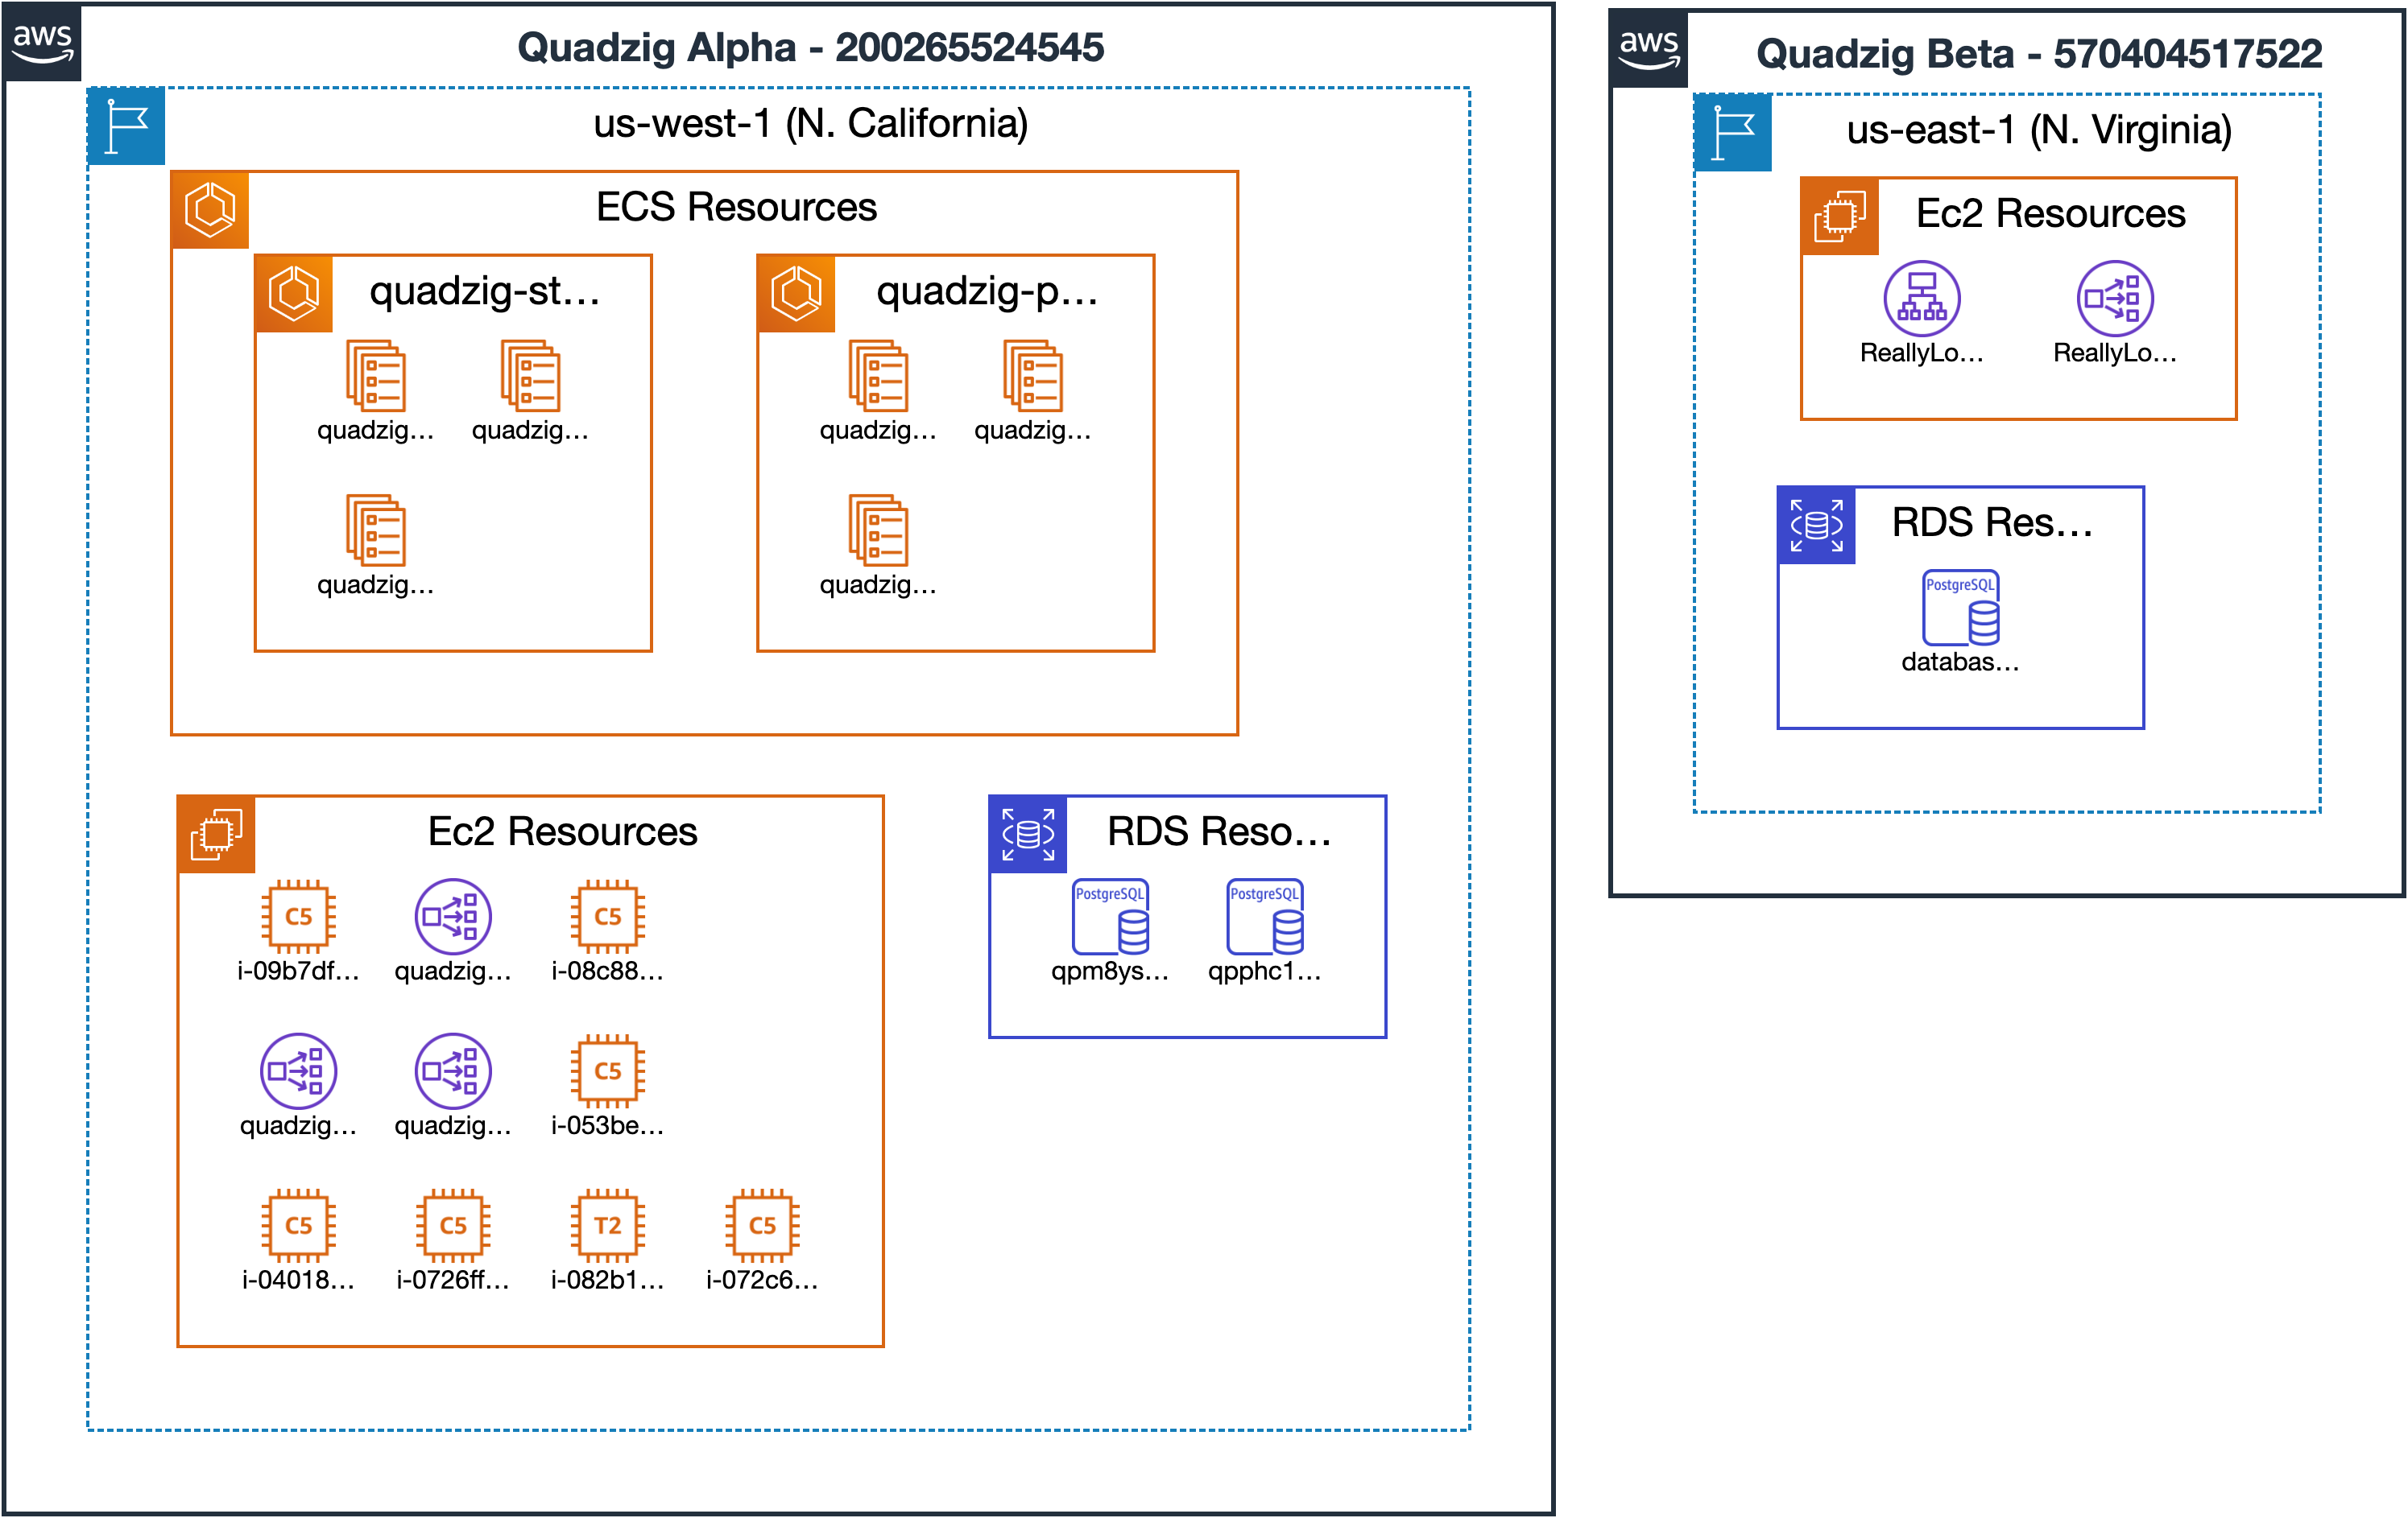Select the databas PostgreSQL icon in Beta
The width and height of the screenshot is (2408, 1518).
point(1960,608)
